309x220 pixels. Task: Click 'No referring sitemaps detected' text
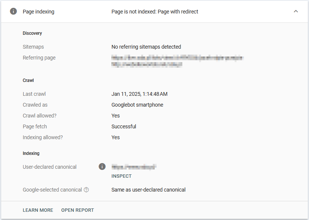coord(146,47)
